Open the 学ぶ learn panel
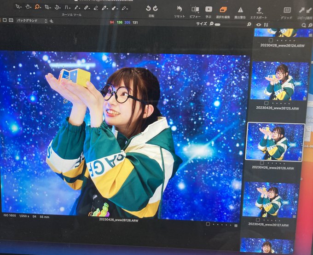 pos(209,9)
